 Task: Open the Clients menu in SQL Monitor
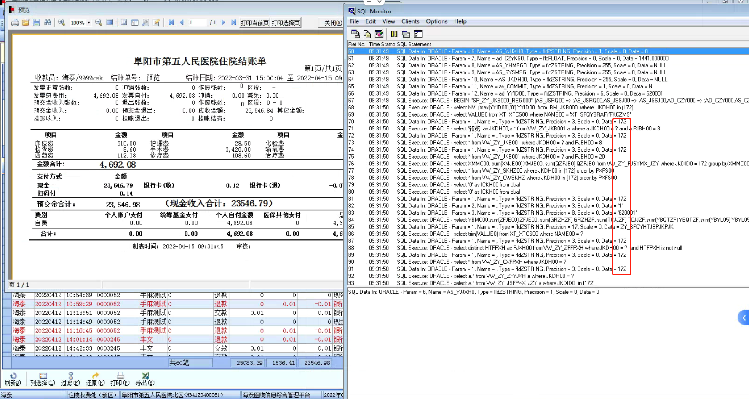tap(410, 21)
